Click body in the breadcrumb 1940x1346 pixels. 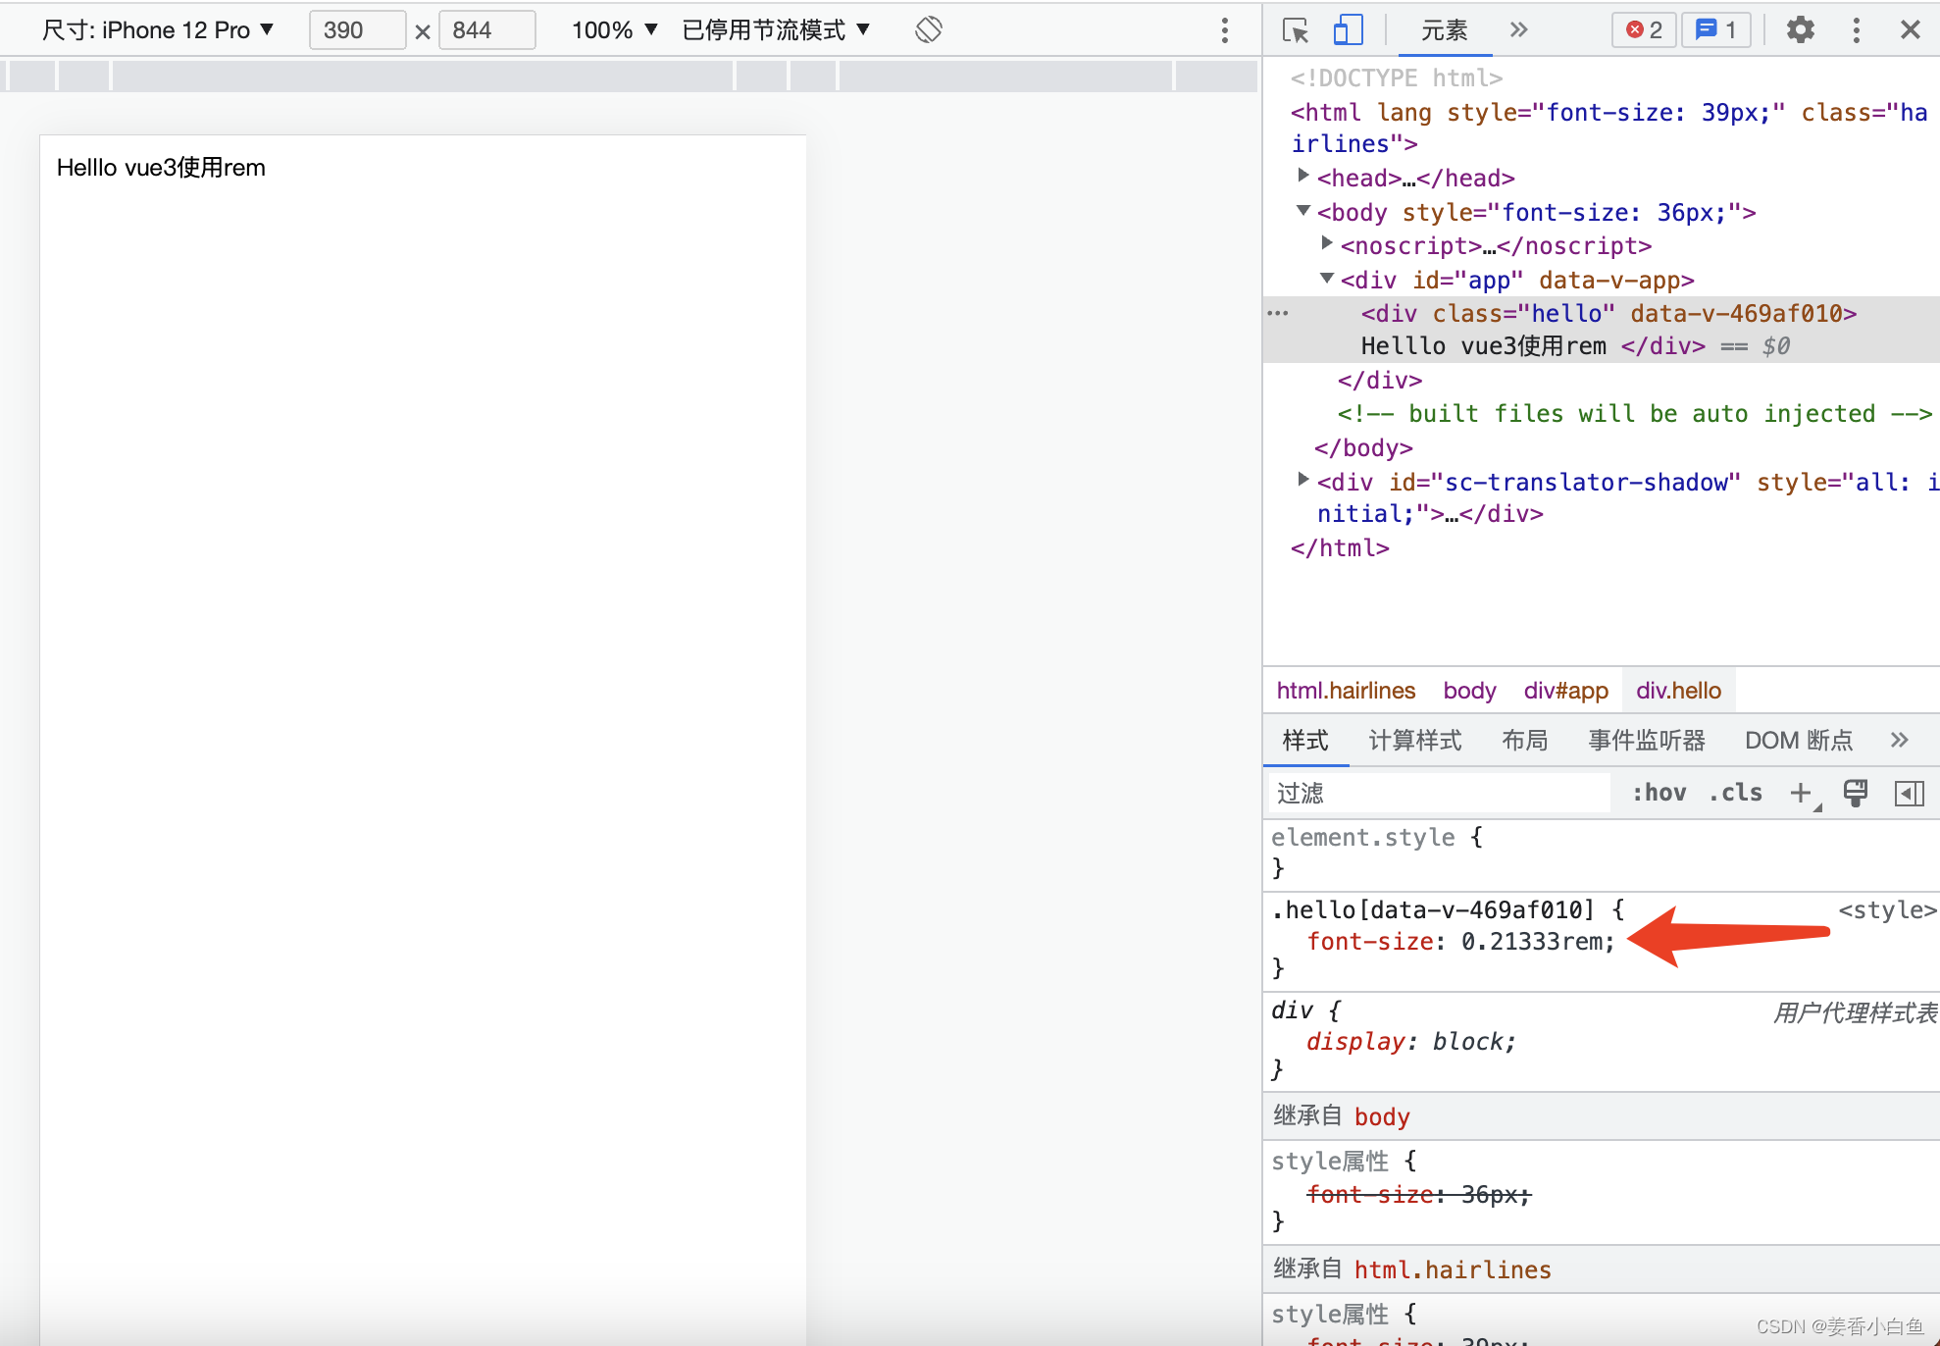tap(1469, 691)
